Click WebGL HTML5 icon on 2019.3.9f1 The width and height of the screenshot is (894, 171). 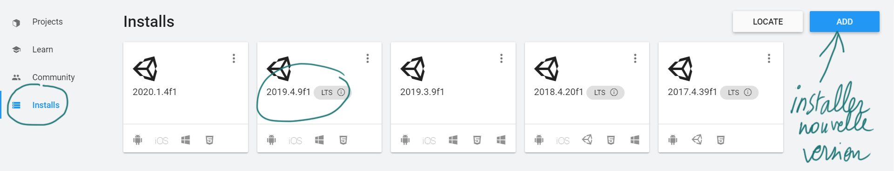tap(477, 140)
